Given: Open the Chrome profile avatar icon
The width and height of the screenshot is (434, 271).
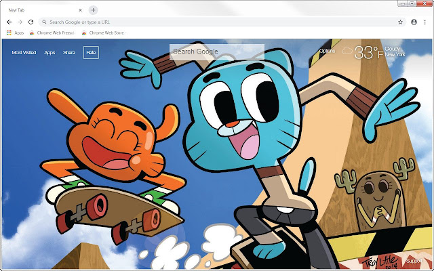Looking at the screenshot, I should click(414, 22).
